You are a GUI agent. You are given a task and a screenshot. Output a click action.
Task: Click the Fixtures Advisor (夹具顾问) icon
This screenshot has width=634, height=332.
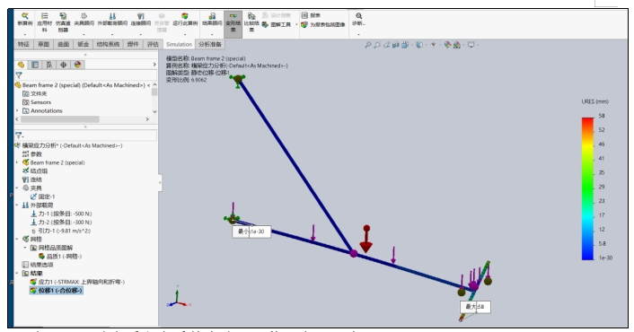coord(84,20)
